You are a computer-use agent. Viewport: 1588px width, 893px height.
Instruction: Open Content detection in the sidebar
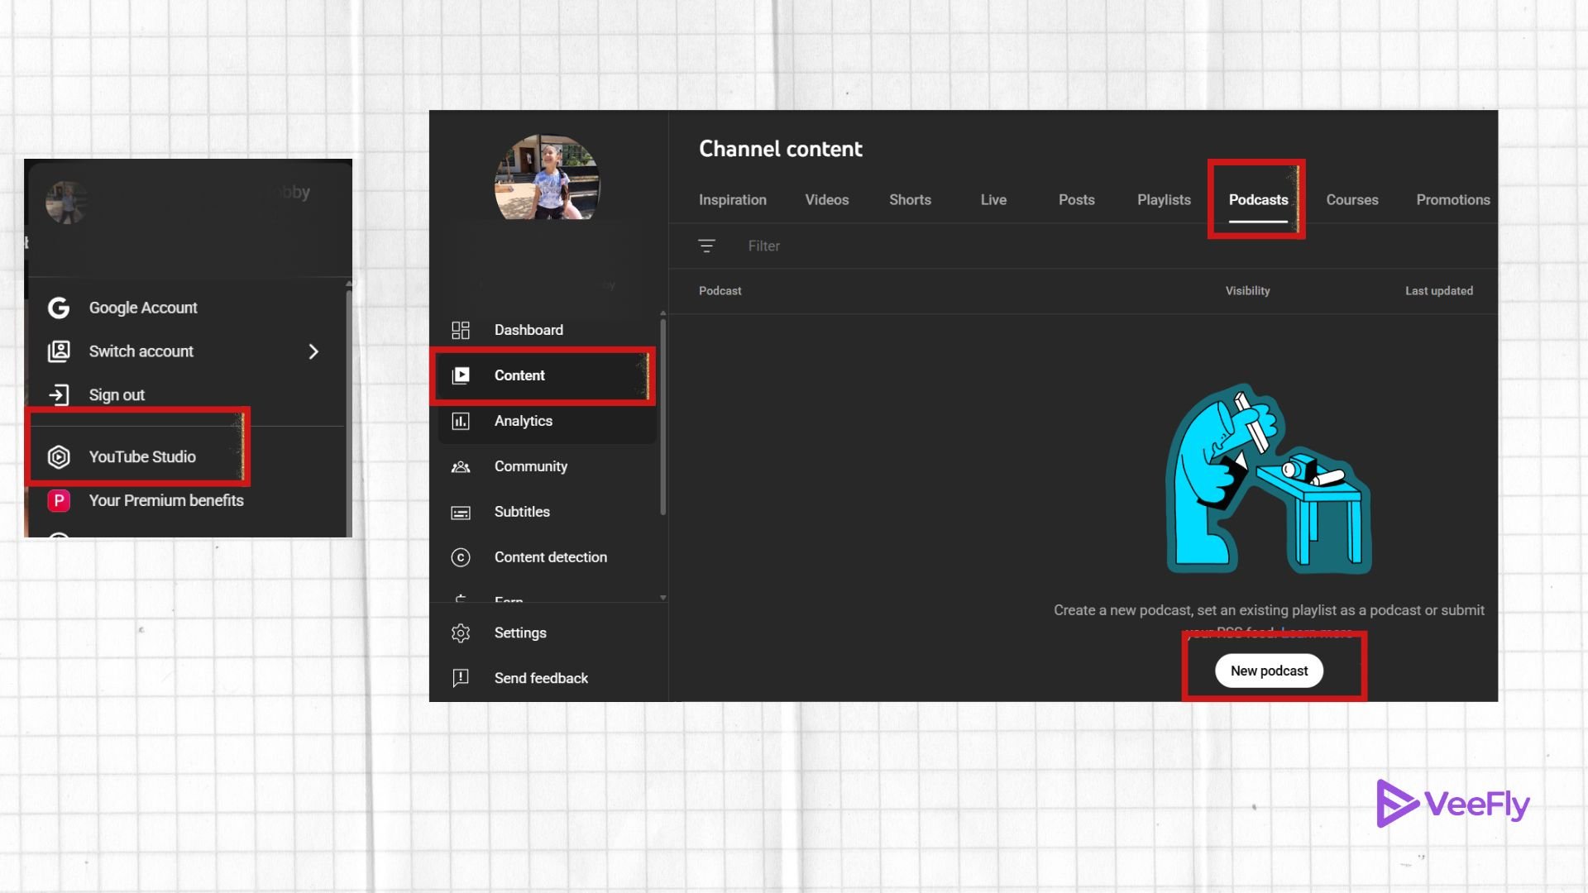point(549,557)
